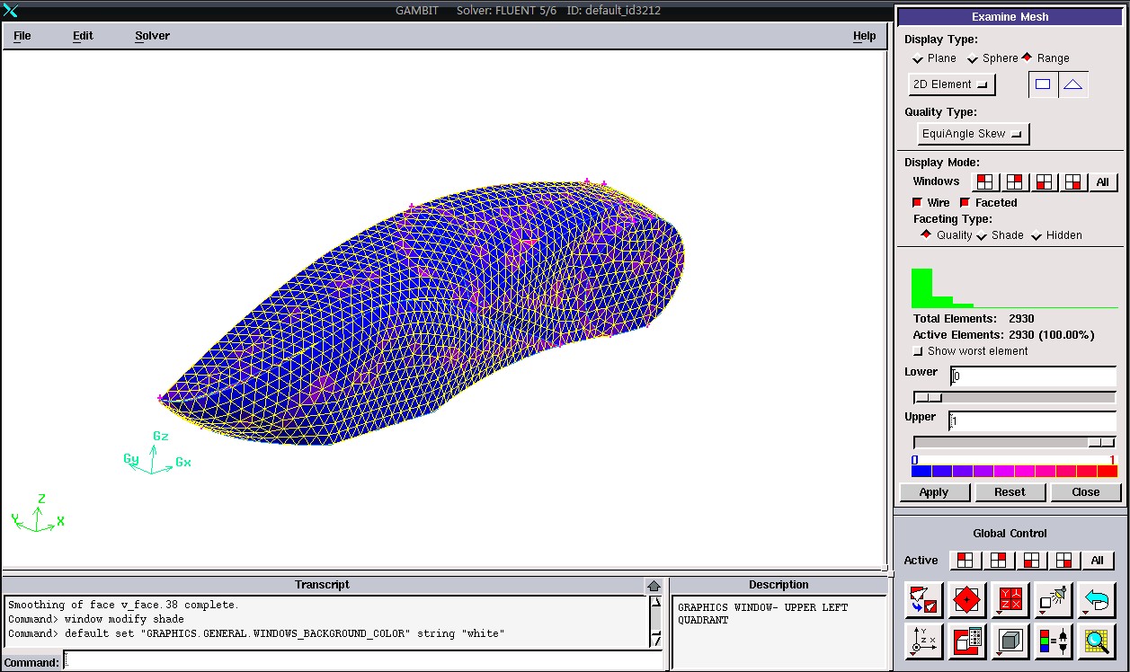Expand the orient model YZX views icon
This screenshot has width=1130, height=672.
coord(1010,599)
